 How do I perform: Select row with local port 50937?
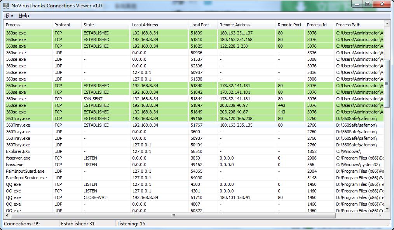[194, 72]
